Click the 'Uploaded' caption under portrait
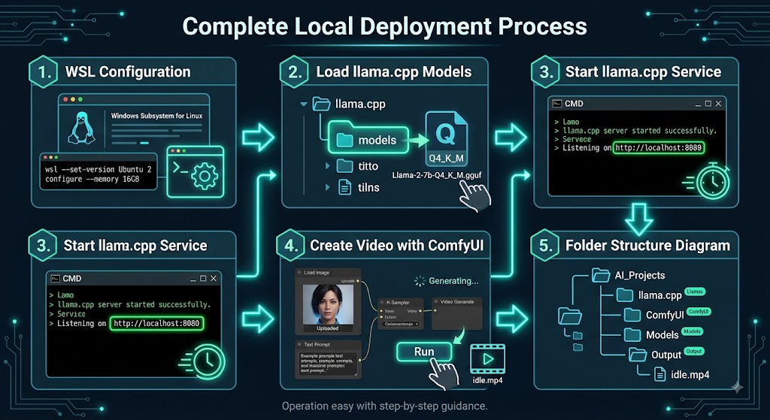This screenshot has height=420, width=770. coord(328,328)
